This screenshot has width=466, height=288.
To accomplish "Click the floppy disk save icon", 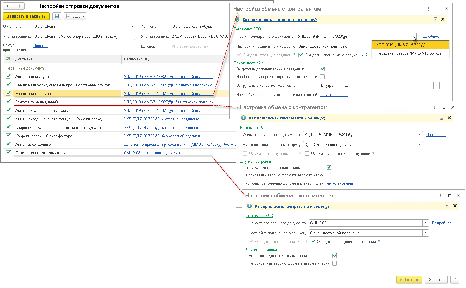I will [x=57, y=16].
